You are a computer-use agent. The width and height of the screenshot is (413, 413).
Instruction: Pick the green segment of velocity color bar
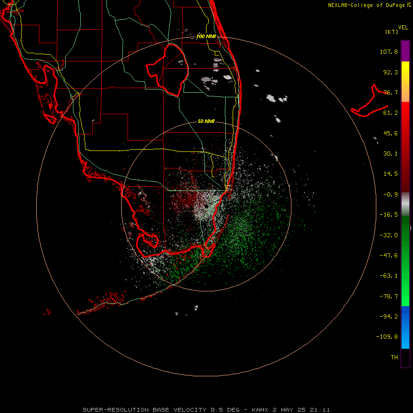coord(405,261)
